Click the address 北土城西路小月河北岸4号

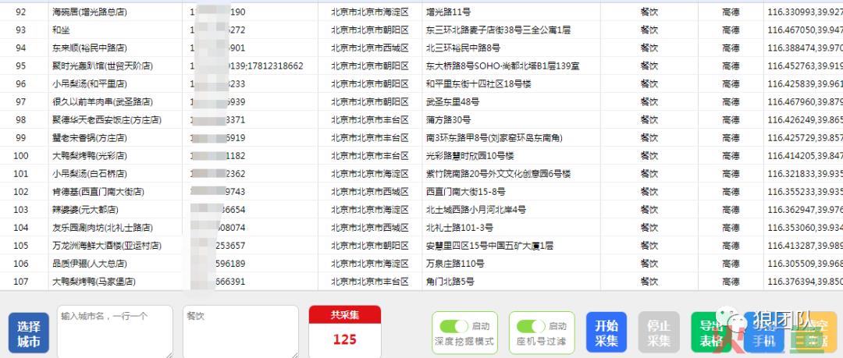(476, 210)
